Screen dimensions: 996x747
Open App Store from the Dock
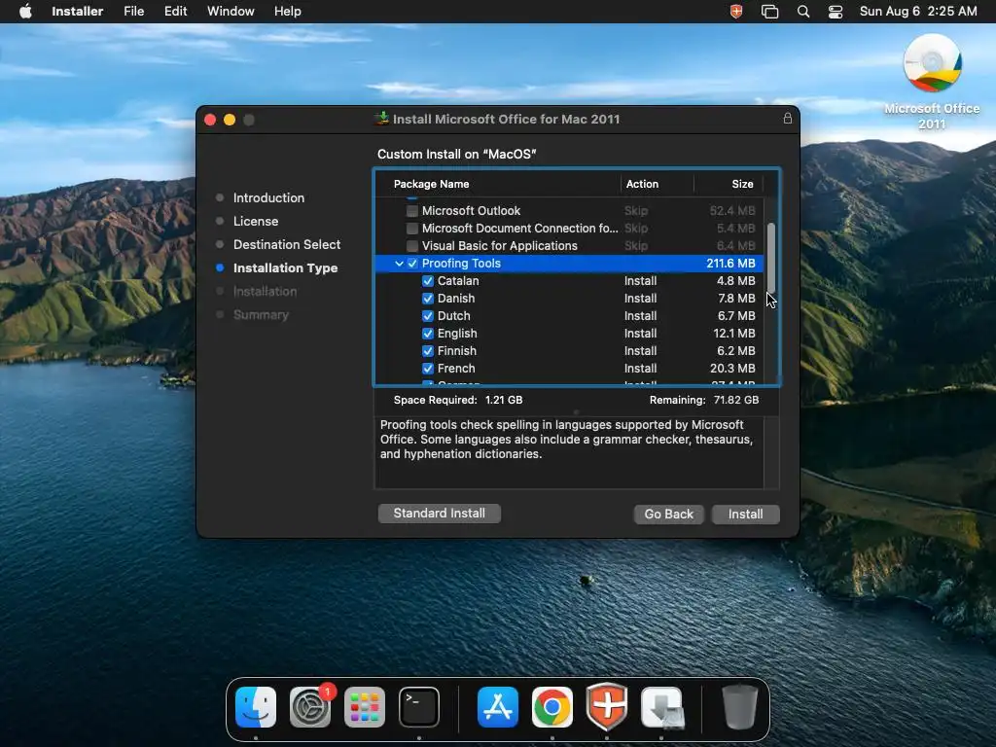497,707
